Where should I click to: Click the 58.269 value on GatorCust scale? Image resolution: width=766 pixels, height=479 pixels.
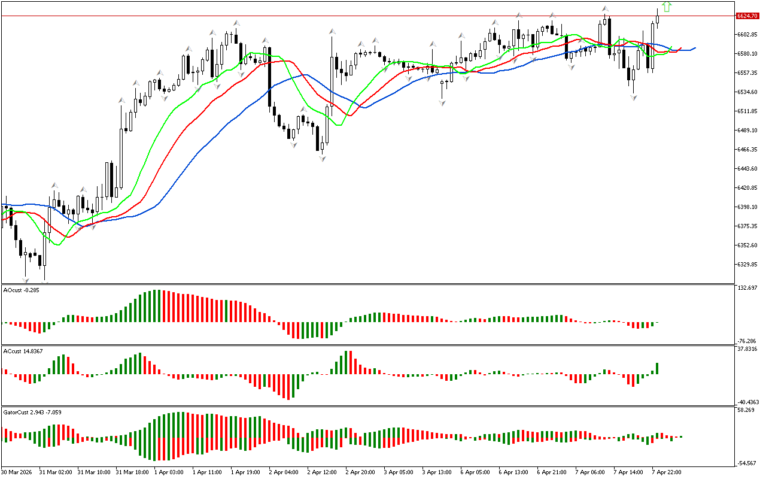click(x=746, y=411)
